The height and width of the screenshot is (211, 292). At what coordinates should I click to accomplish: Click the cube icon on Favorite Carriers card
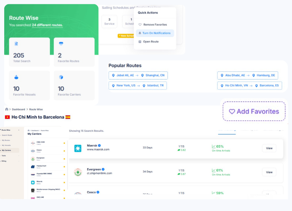61,77
